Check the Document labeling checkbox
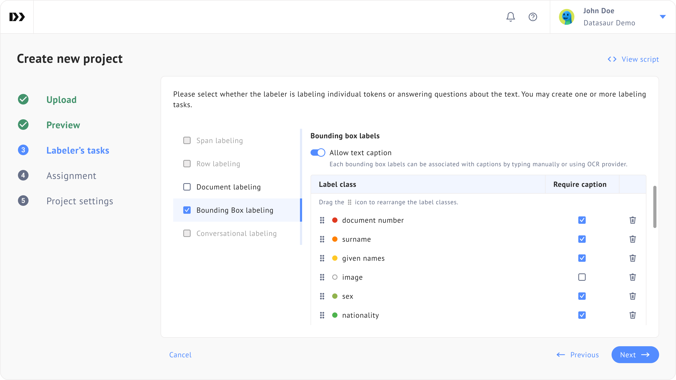The height and width of the screenshot is (380, 676). (187, 187)
